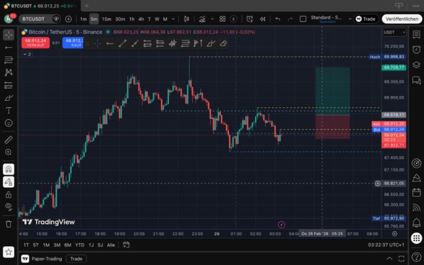The height and width of the screenshot is (265, 424).
Task: Select the ruler measure tool
Action: point(8,140)
